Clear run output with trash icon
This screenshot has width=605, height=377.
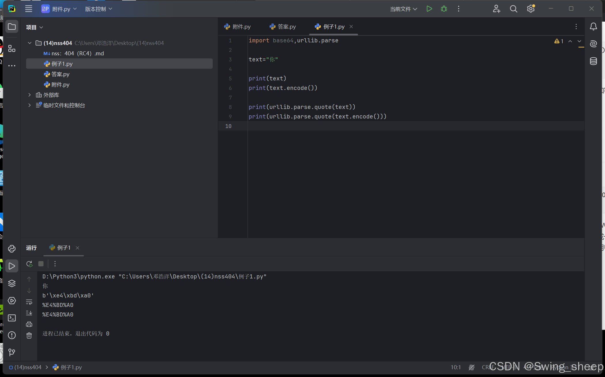pyautogui.click(x=29, y=335)
